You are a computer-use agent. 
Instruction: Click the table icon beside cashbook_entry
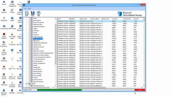click(x=32, y=25)
